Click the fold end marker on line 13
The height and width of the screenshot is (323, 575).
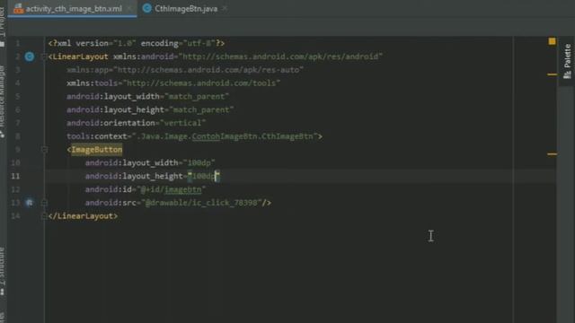[44, 203]
